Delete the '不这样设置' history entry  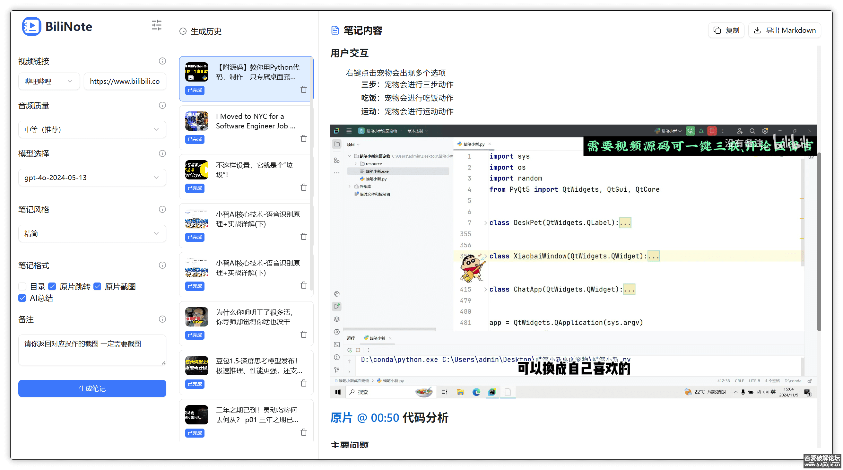[304, 187]
